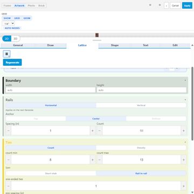Set rails anchor to Center
Viewport: 194px width, 194px height.
coord(96,119)
